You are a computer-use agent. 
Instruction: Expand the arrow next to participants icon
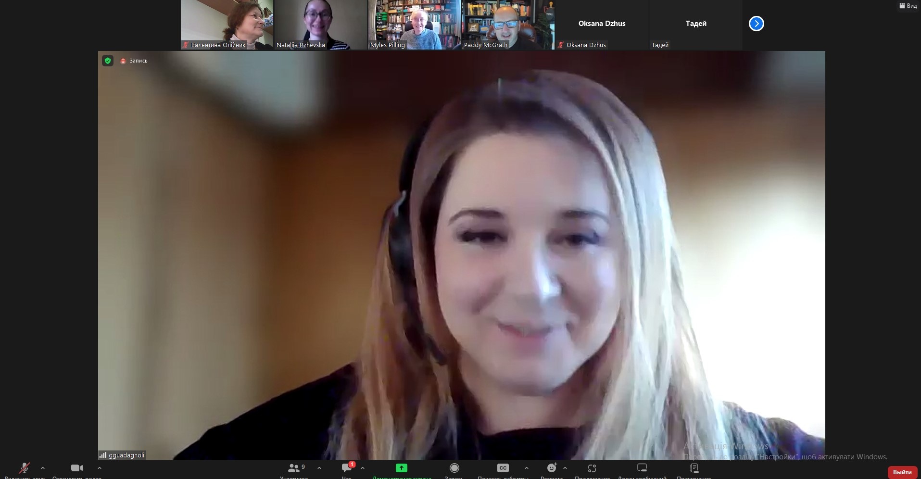click(319, 468)
